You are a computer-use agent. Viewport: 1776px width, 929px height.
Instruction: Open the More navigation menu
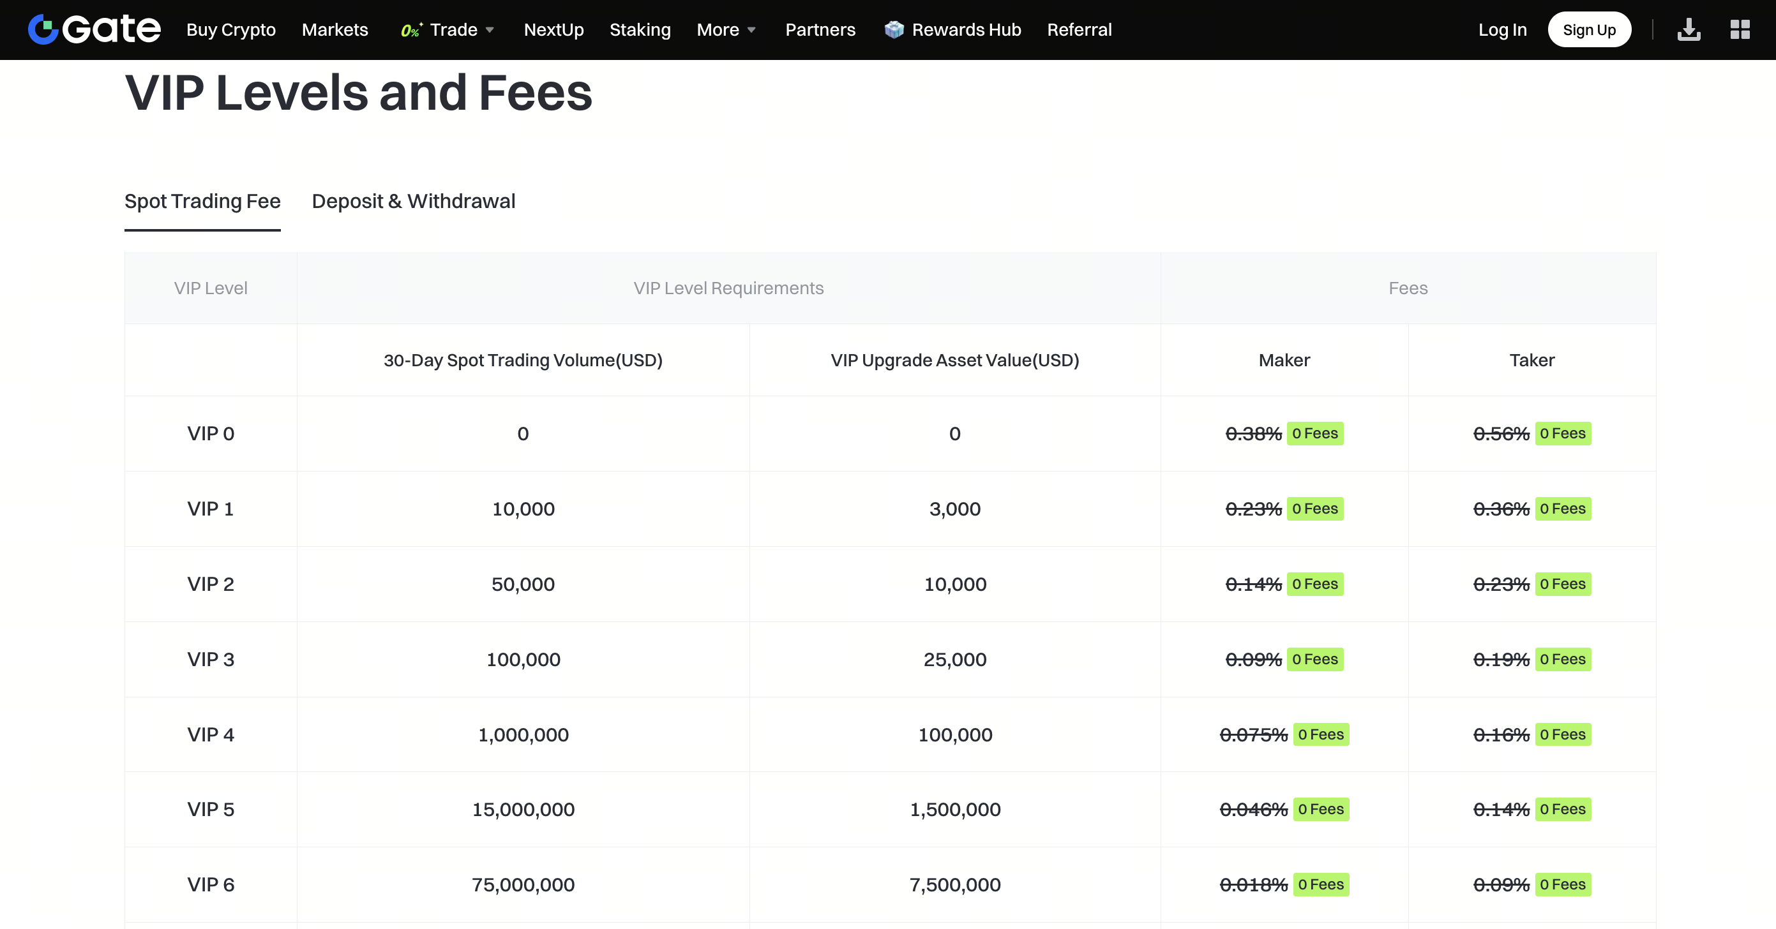(x=717, y=29)
